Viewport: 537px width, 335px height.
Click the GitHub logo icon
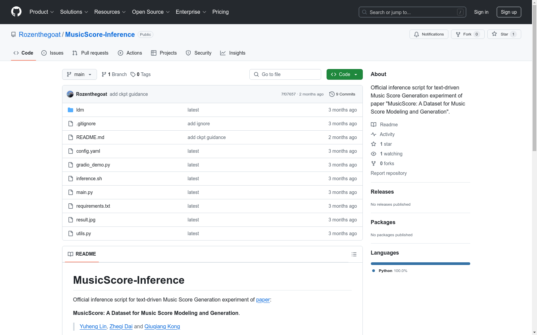16,12
